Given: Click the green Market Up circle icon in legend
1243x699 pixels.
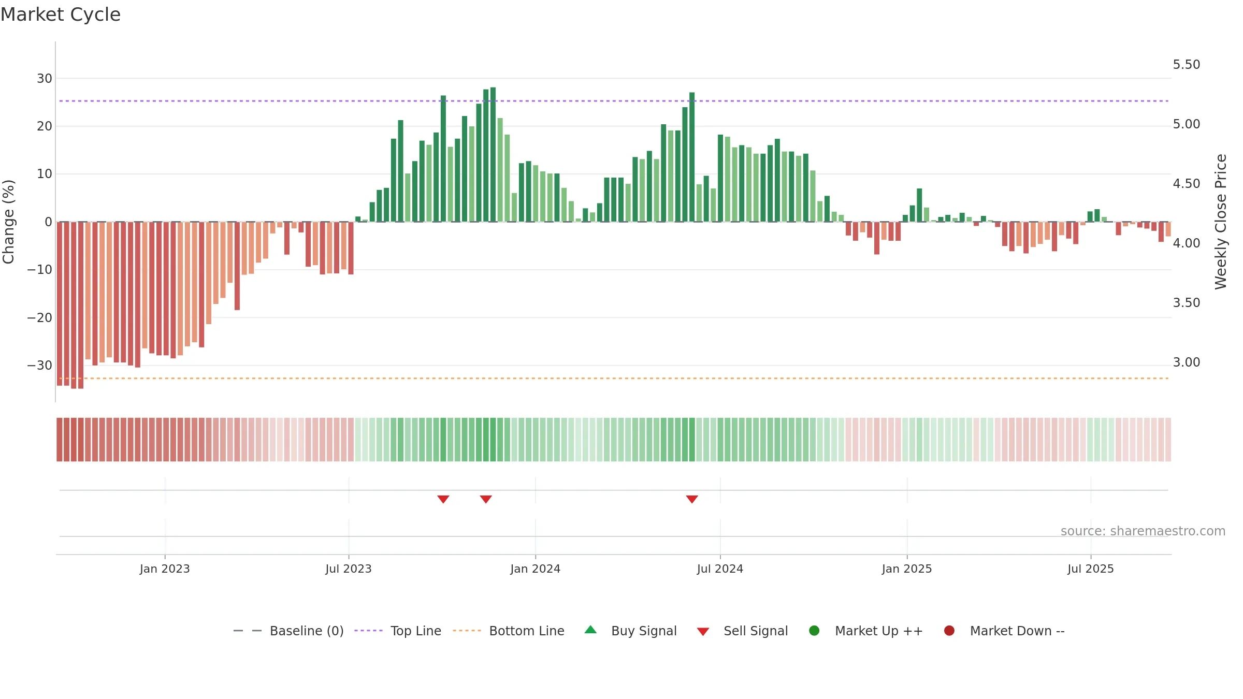Looking at the screenshot, I should click(x=814, y=631).
